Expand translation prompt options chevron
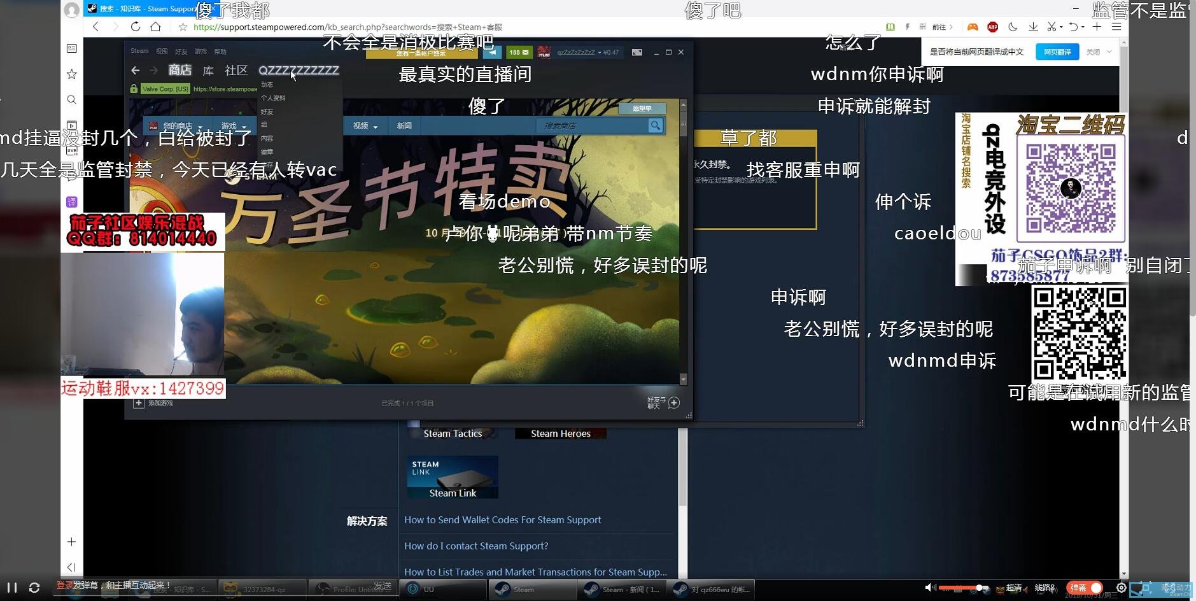1196x601 pixels. tap(1109, 52)
